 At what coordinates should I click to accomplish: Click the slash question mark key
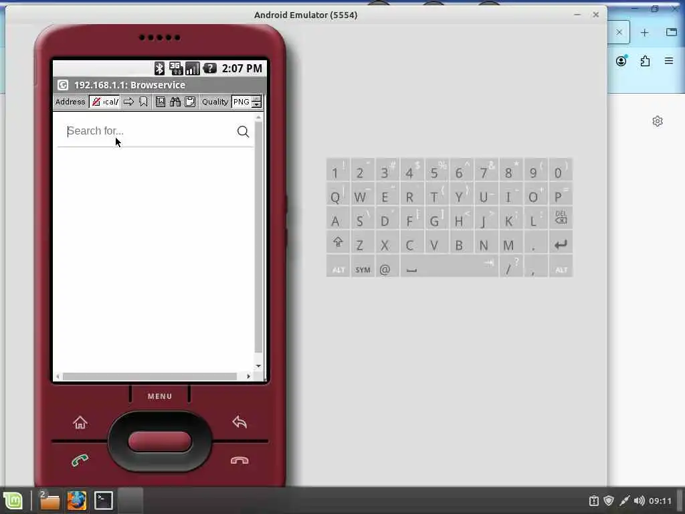click(x=511, y=267)
